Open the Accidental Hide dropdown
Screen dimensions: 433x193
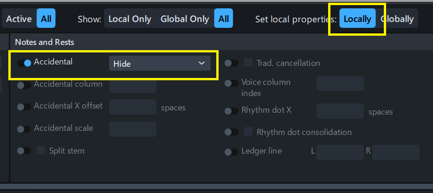[x=160, y=64]
